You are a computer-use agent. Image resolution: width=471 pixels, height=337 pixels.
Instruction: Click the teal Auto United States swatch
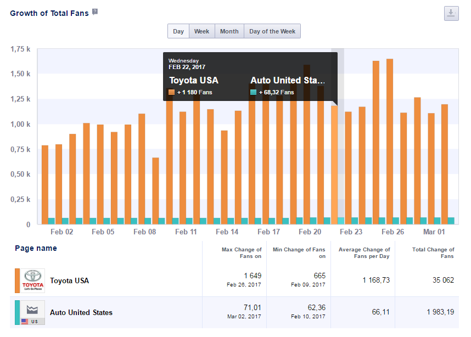17,312
